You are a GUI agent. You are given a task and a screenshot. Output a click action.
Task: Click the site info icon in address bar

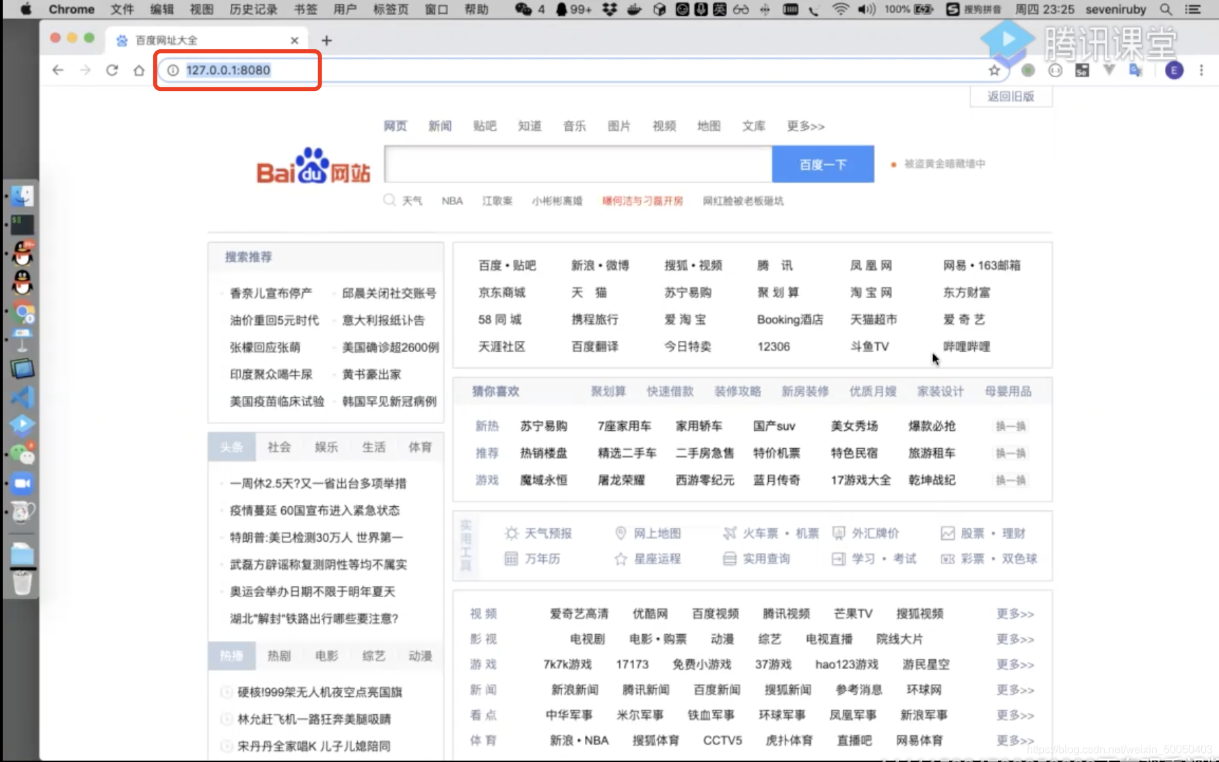tap(173, 70)
